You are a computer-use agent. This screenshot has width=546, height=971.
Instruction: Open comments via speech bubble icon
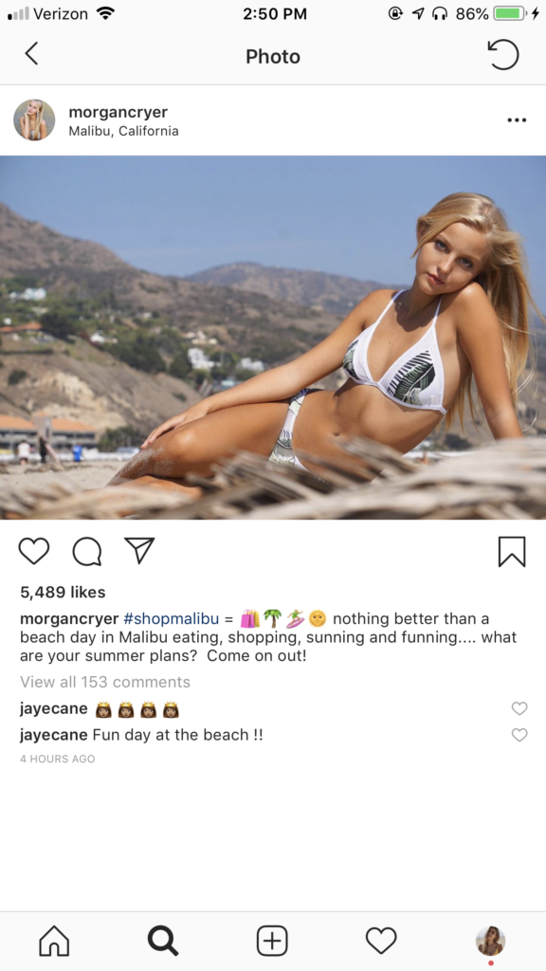click(x=86, y=551)
